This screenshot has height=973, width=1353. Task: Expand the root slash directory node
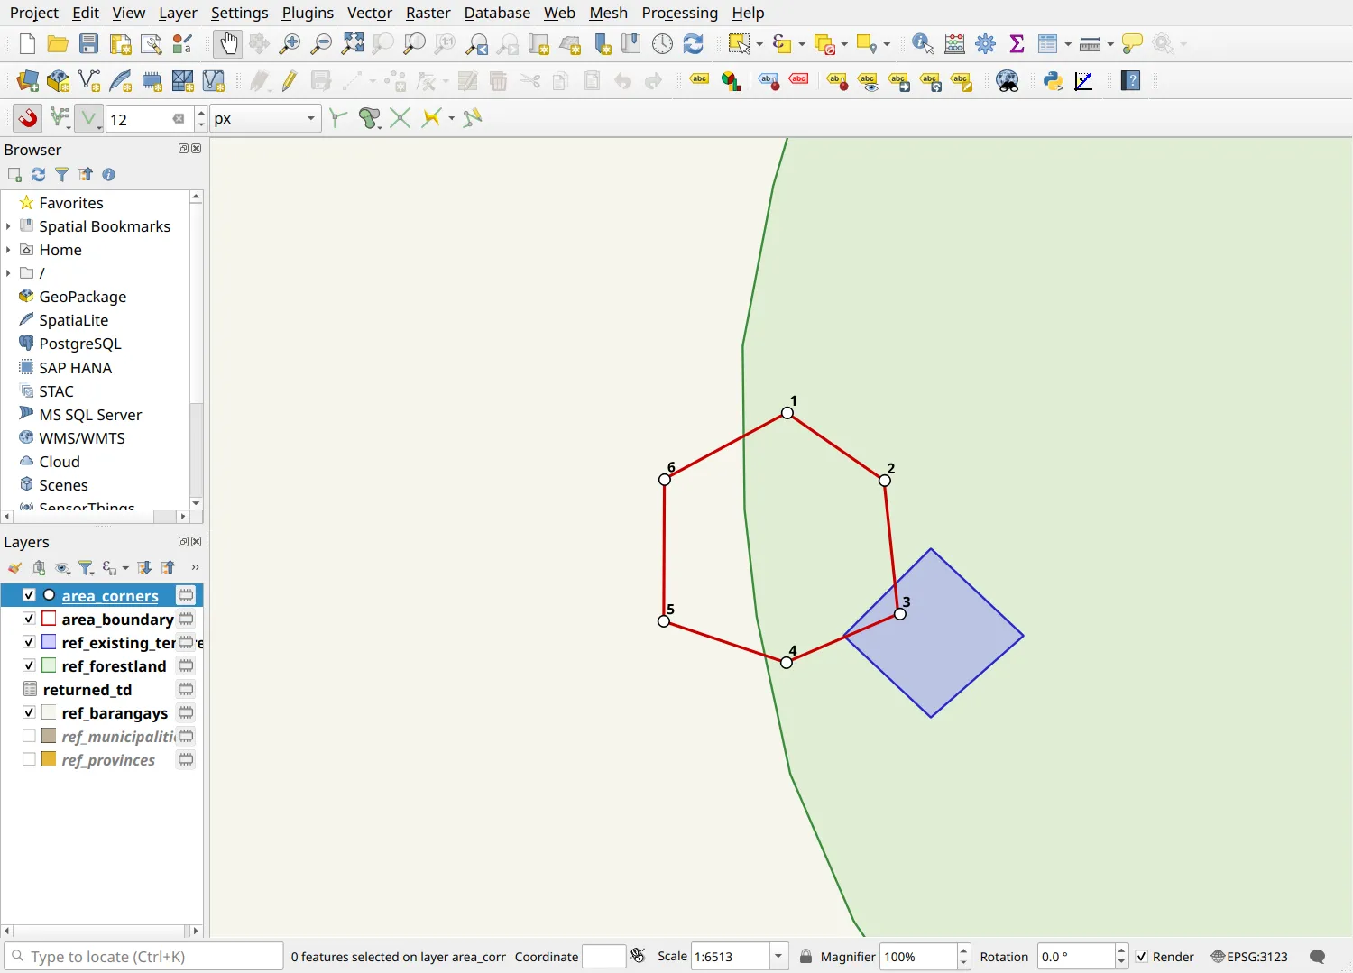8,273
